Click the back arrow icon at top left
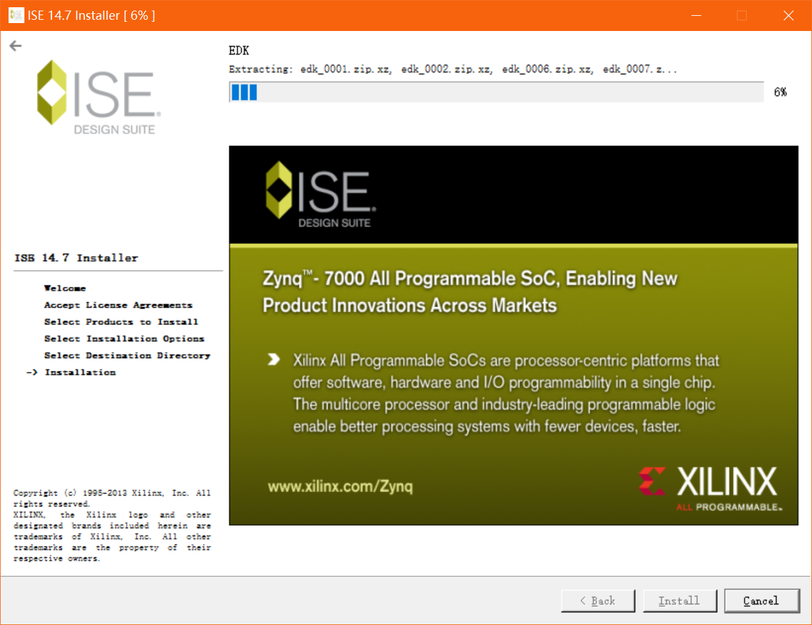 point(15,45)
